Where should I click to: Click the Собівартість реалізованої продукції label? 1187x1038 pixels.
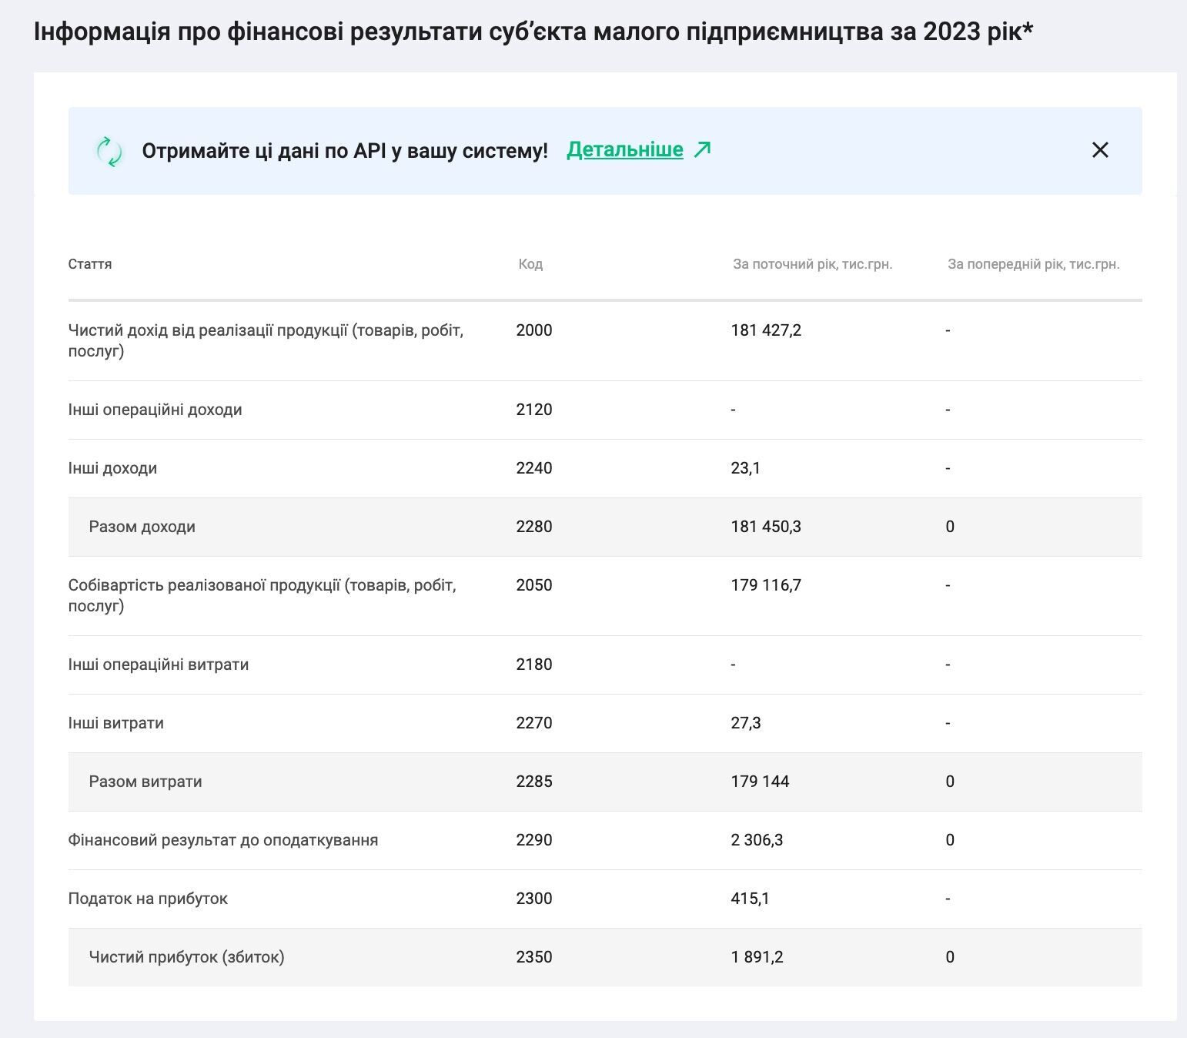(x=262, y=595)
